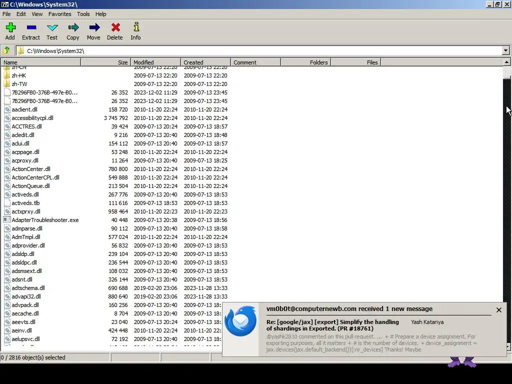This screenshot has width=512, height=384.
Task: Open the Favorites menu
Action: [60, 14]
